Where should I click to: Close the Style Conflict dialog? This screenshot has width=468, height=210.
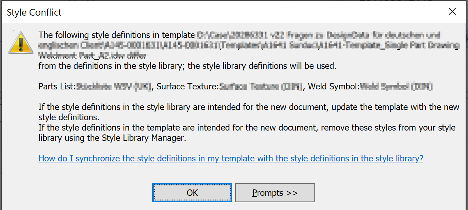[x=452, y=12]
